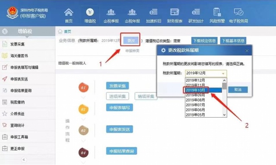The image size is (276, 165).
Task: Click the 发票采集 sidebar document icon
Action: (5, 44)
